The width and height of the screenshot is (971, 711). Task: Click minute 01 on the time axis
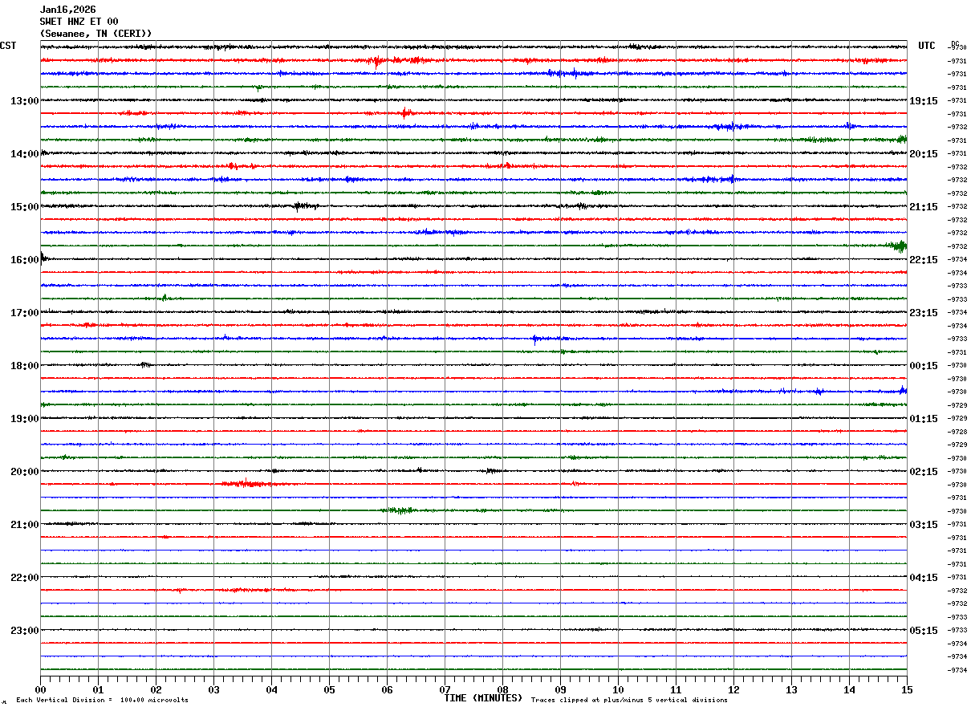(98, 689)
